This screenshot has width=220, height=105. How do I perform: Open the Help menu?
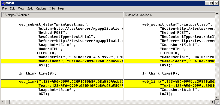tap(61, 8)
